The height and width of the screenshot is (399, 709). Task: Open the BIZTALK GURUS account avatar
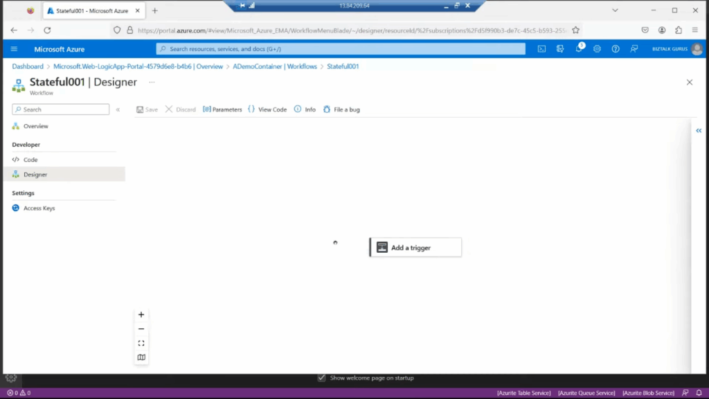point(697,49)
